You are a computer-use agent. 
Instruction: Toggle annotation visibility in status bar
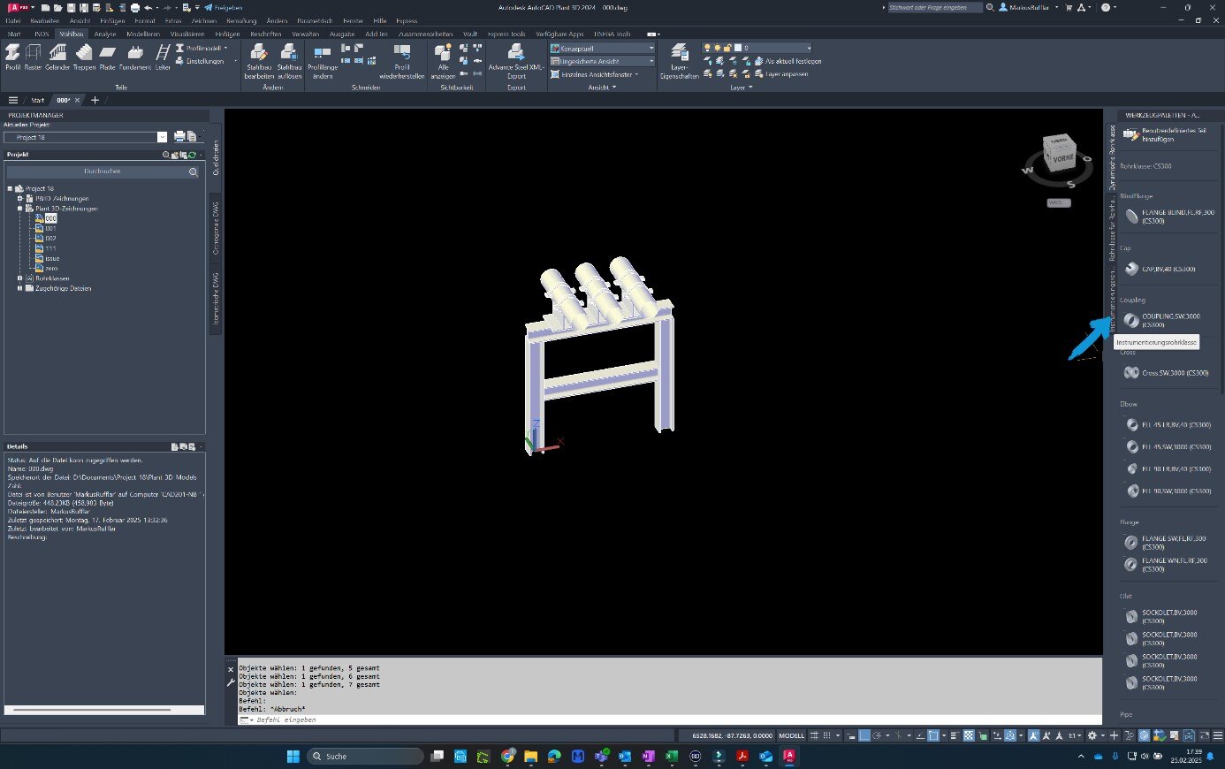tap(1033, 735)
